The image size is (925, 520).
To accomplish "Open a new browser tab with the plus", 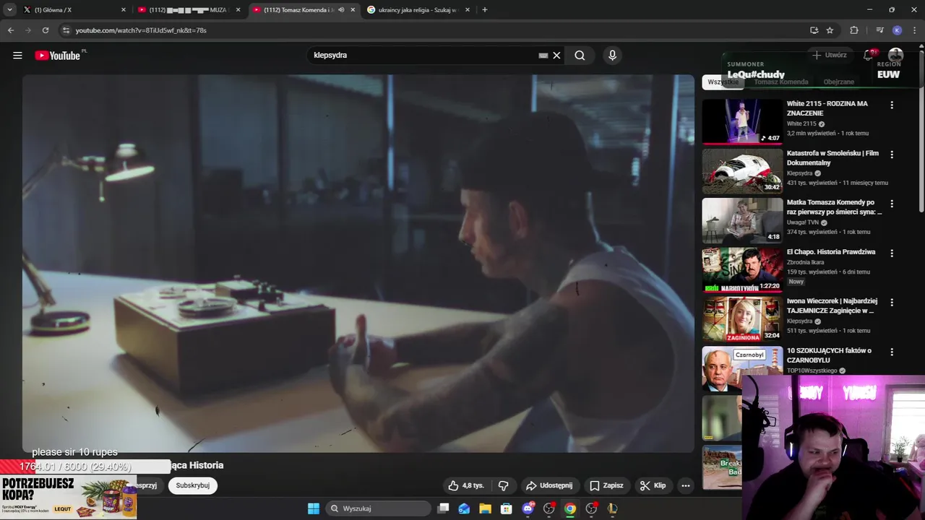I will 484,10.
